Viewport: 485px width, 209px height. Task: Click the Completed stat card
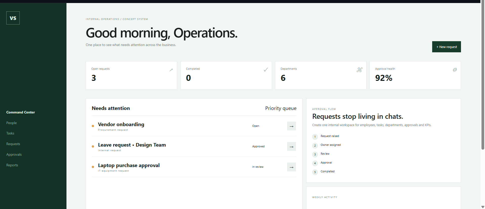tap(226, 75)
